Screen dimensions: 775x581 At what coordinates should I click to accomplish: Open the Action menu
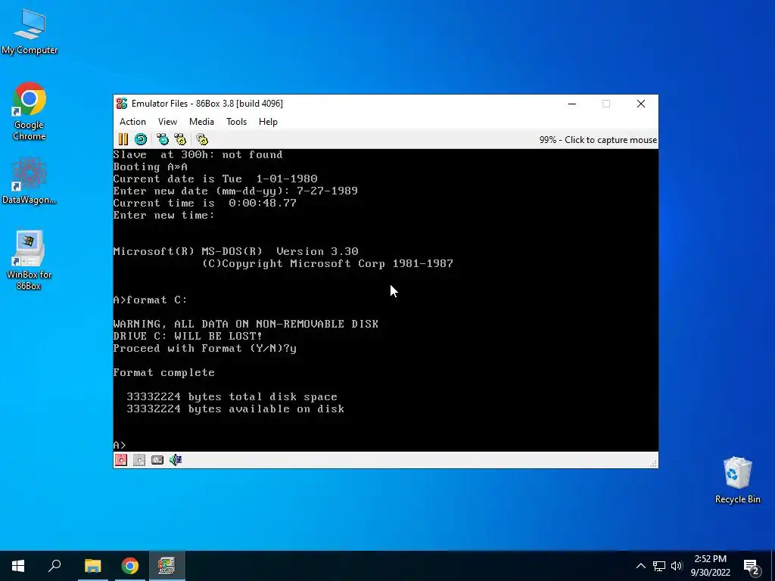(x=132, y=122)
